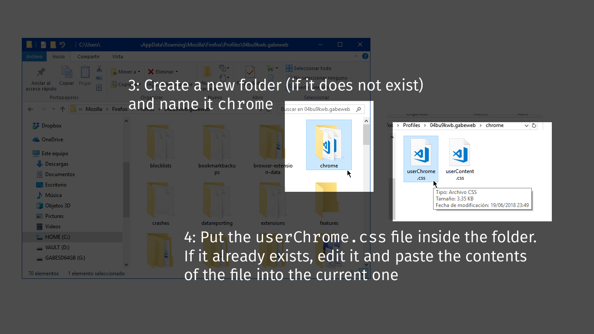The image size is (594, 334).
Task: Click the refresh icon next to chrome path
Action: coord(534,125)
